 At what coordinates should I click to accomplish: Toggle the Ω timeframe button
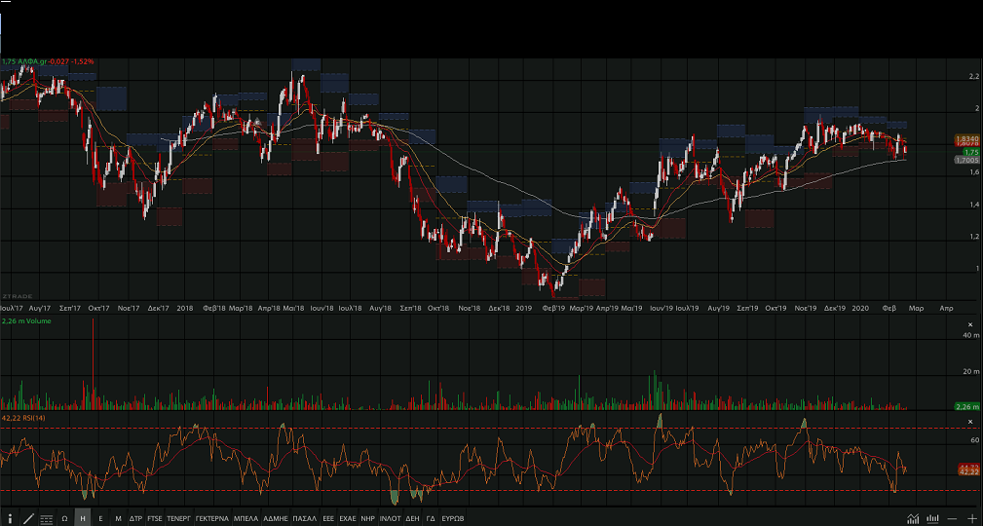[64, 519]
